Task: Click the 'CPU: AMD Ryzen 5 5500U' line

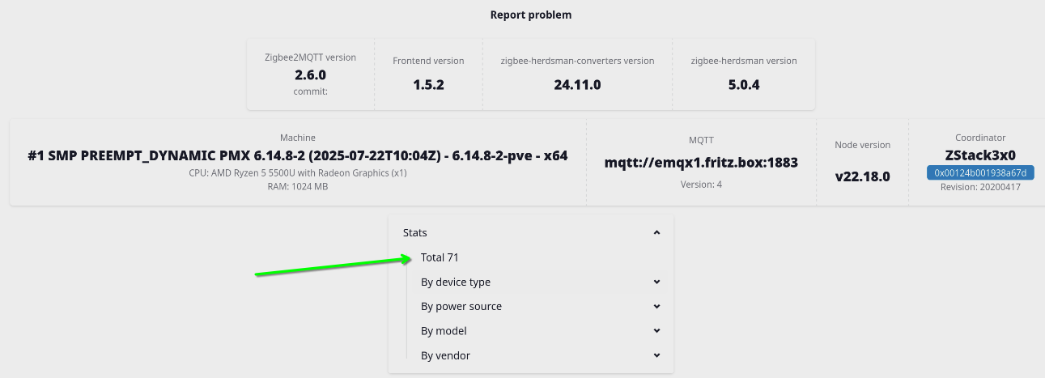Action: click(298, 173)
